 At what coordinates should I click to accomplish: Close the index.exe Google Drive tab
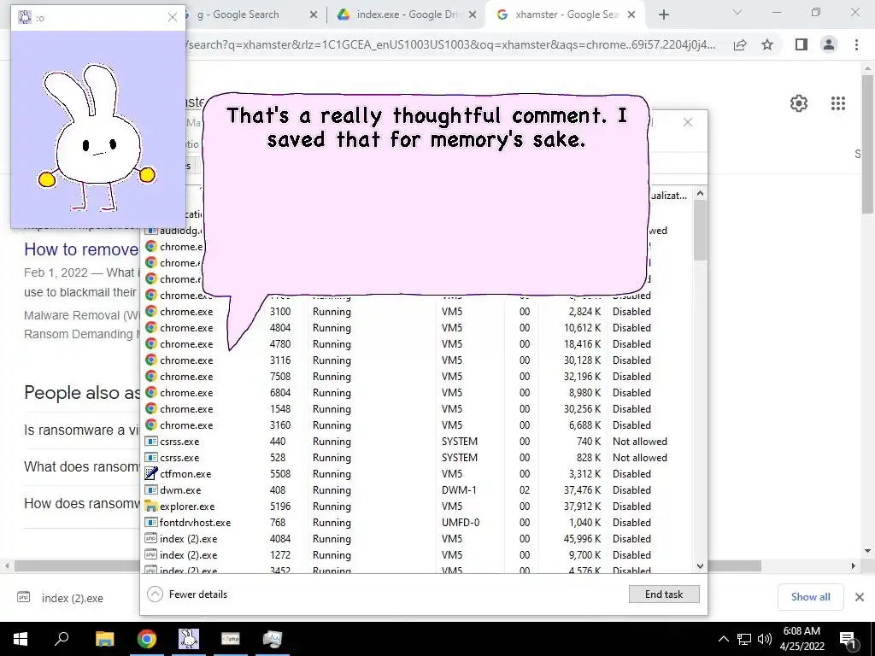pos(472,15)
